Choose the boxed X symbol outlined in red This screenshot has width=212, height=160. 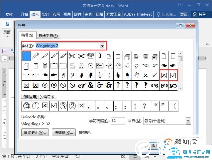click(x=164, y=75)
